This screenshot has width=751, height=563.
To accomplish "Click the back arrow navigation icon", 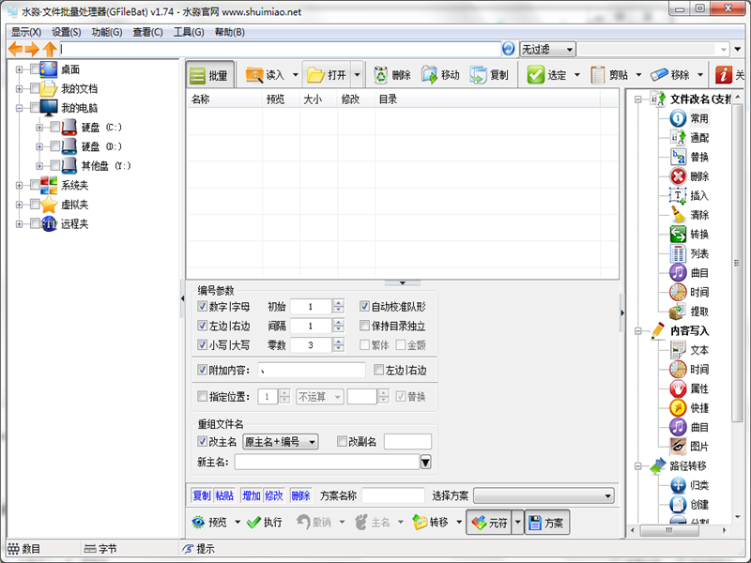I will (x=16, y=49).
